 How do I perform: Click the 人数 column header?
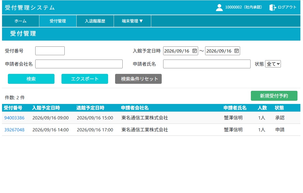tap(262, 108)
